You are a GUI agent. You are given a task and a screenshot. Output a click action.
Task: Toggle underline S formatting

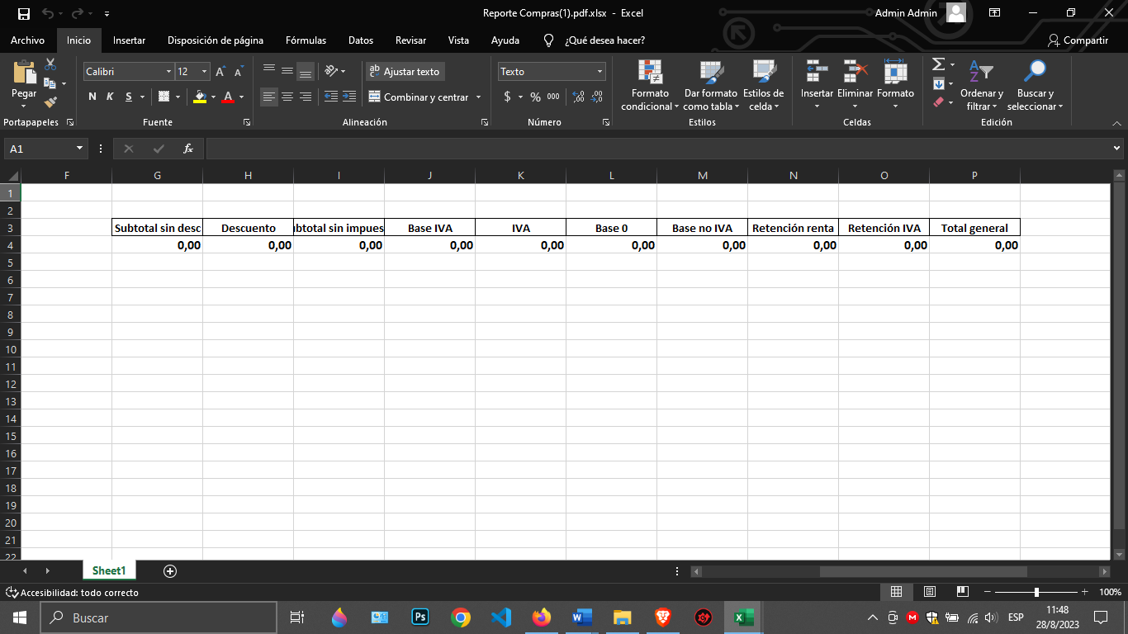[x=129, y=97]
